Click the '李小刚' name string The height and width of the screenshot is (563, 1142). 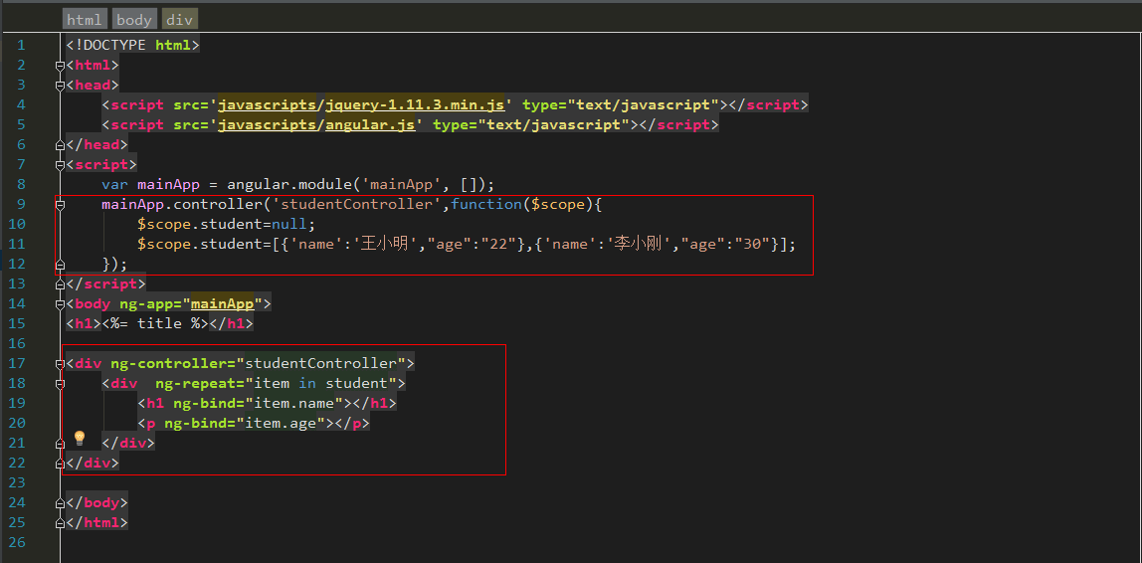click(639, 244)
